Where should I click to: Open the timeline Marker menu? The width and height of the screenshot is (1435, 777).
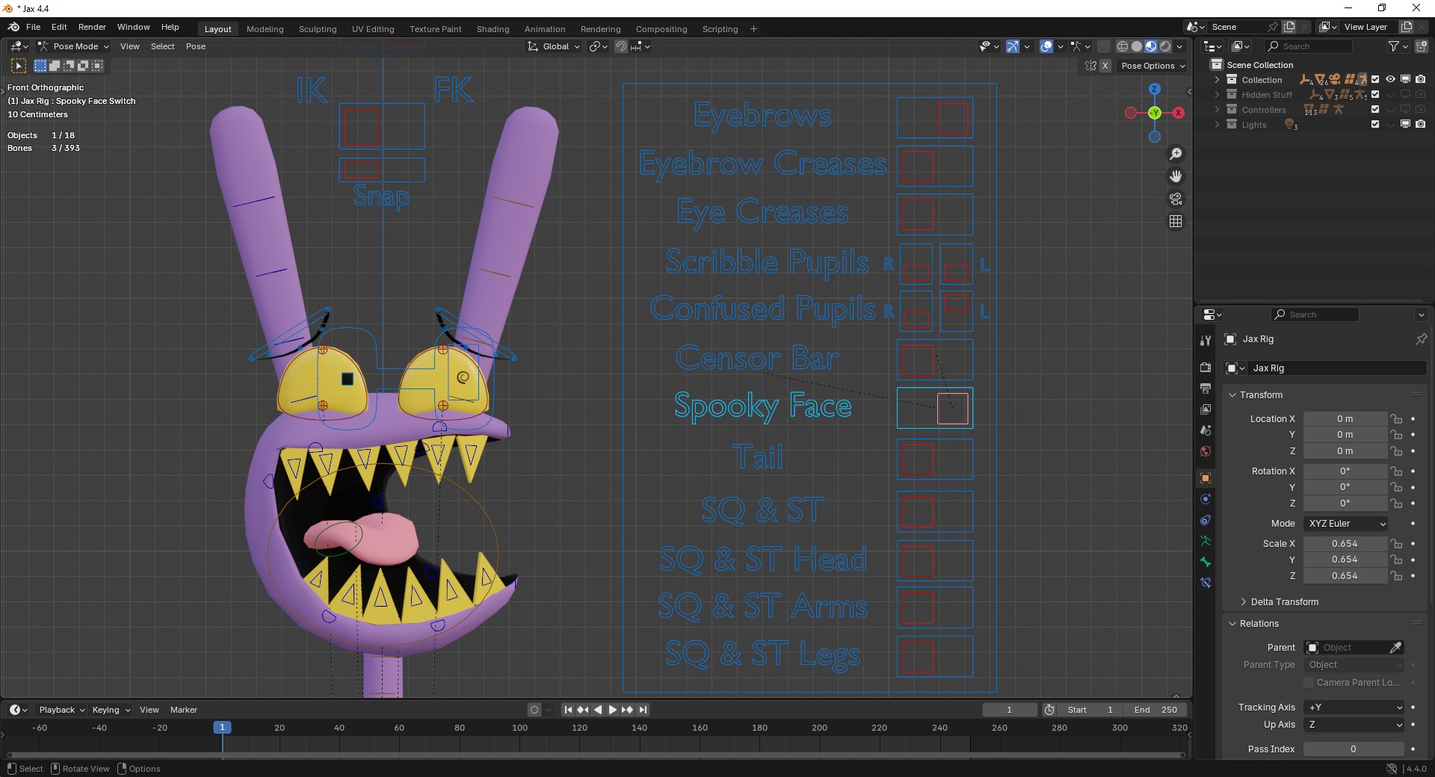(183, 710)
